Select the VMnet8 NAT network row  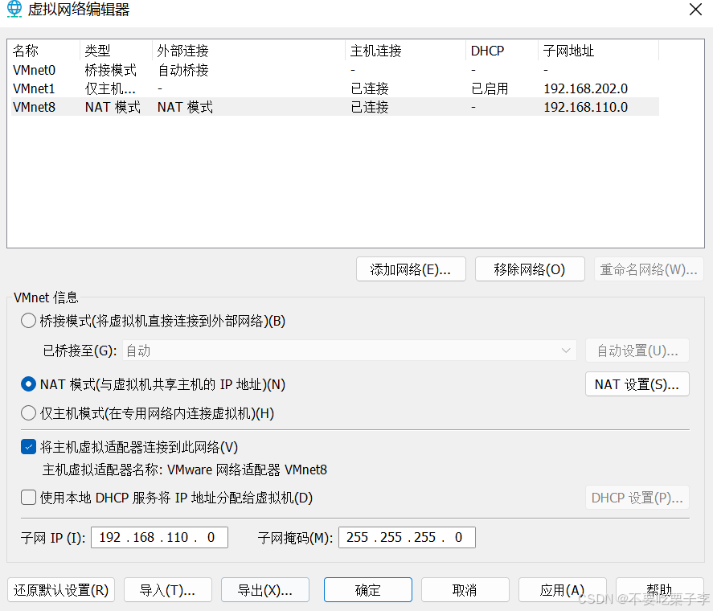pyautogui.click(x=35, y=107)
